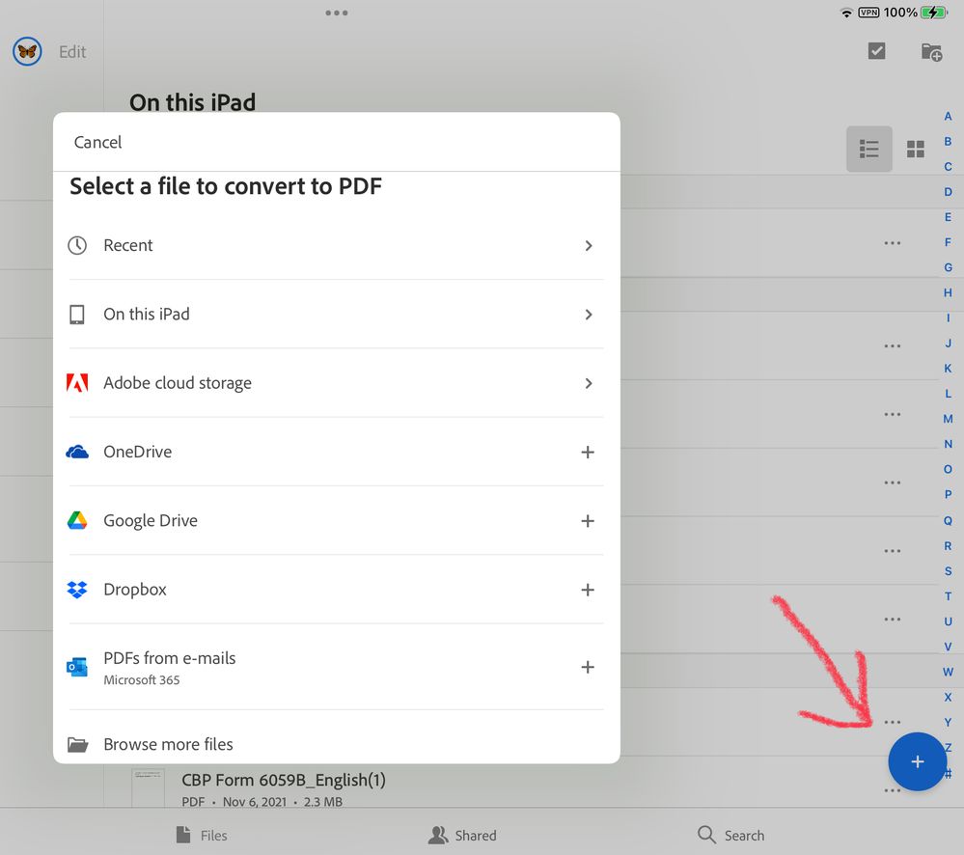Click the Outlook e-mail icon
This screenshot has width=964, height=855.
click(77, 667)
